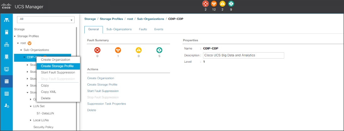Collapse the LUN Set tree node
This screenshot has width=344, height=131.
click(x=31, y=106)
